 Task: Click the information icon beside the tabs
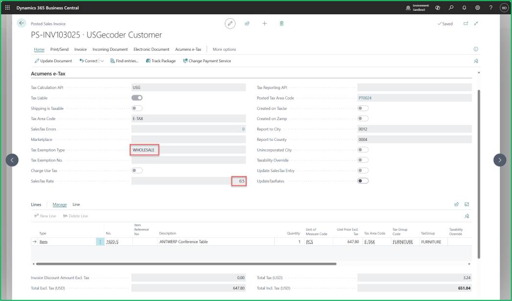point(476,49)
